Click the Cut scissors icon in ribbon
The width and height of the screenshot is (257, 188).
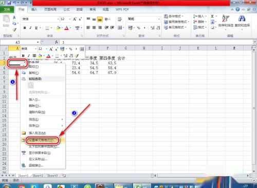click(x=14, y=18)
